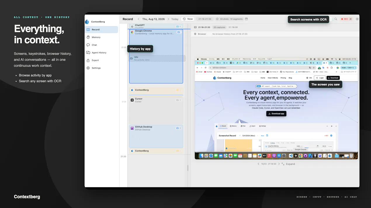Click the ContextBerg logo in the sidebar header

87,22
